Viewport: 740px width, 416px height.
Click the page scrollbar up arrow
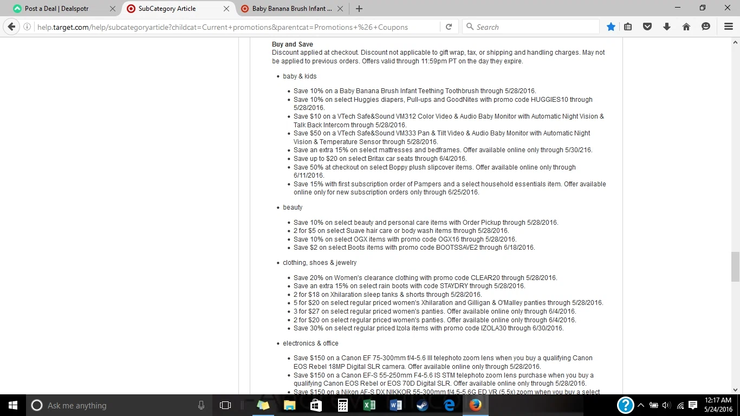[735, 42]
